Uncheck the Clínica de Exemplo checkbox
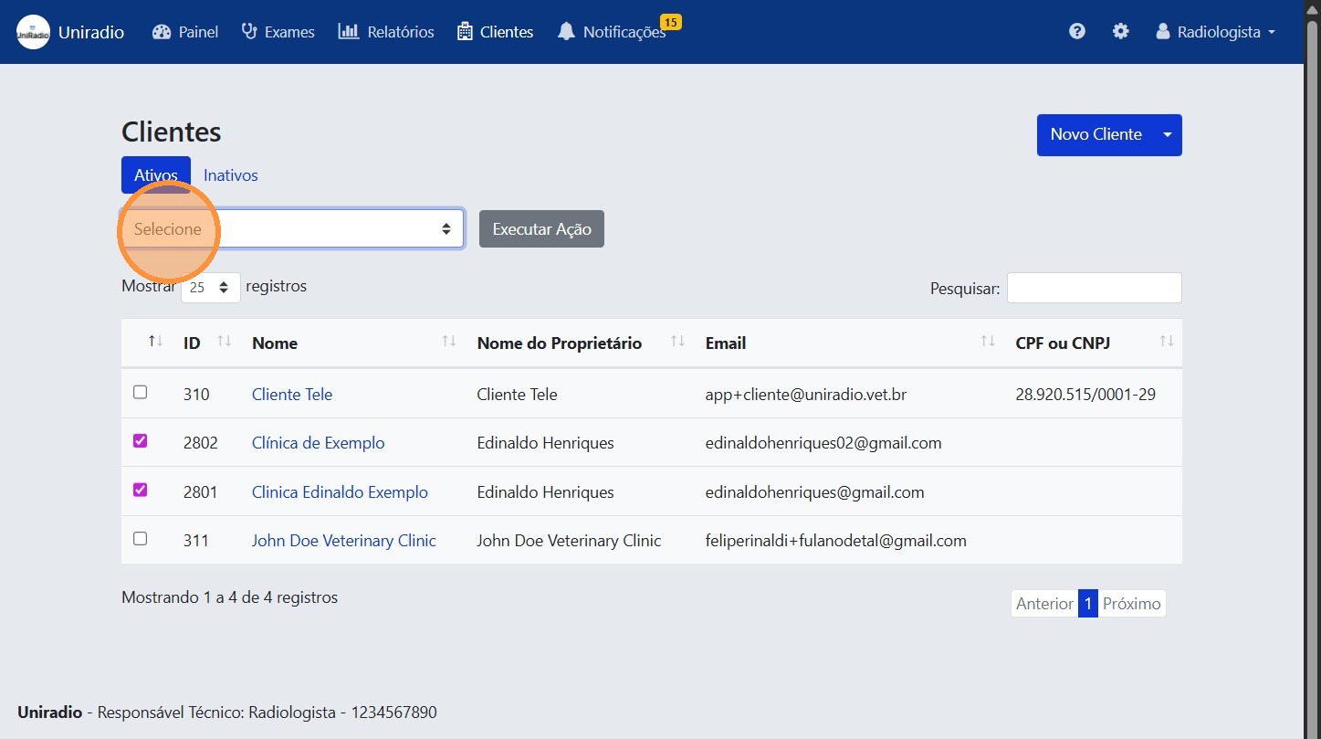Image resolution: width=1321 pixels, height=739 pixels. 140,440
